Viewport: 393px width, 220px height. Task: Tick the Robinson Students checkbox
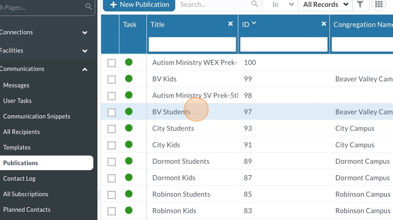(112, 194)
